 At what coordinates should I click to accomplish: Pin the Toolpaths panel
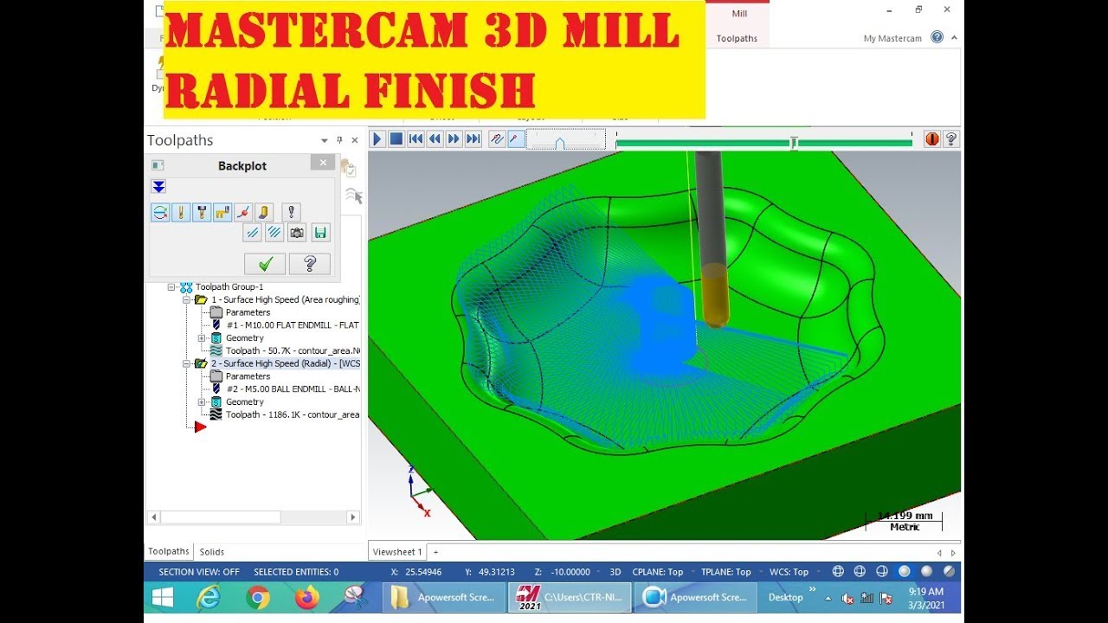[x=339, y=140]
